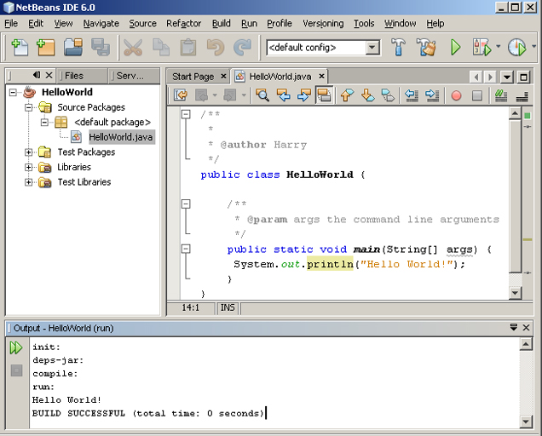542x436 pixels.
Task: Open Debug Main Project dropdown arrow
Action: pyautogui.click(x=498, y=46)
